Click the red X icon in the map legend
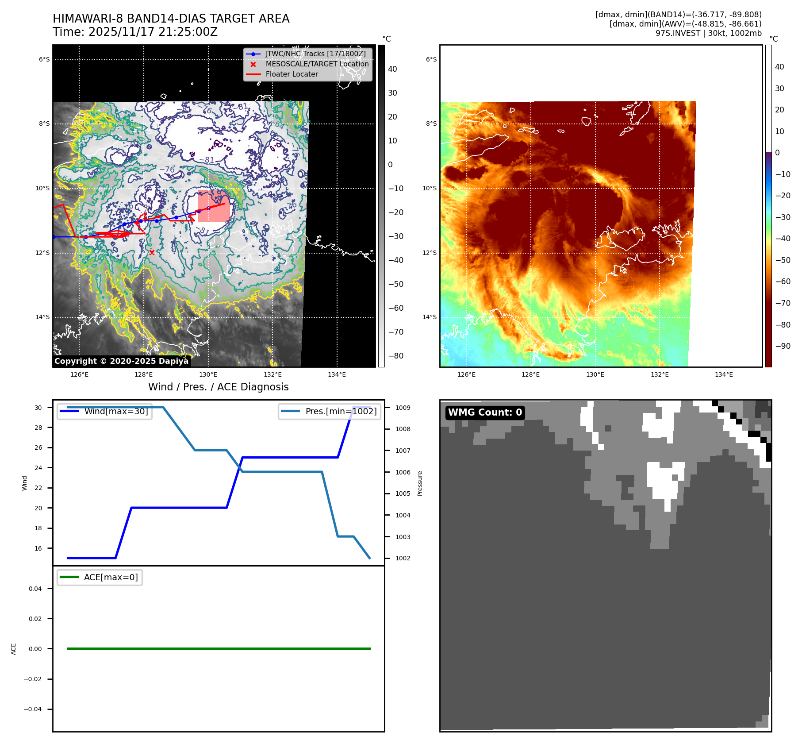 pyautogui.click(x=253, y=64)
